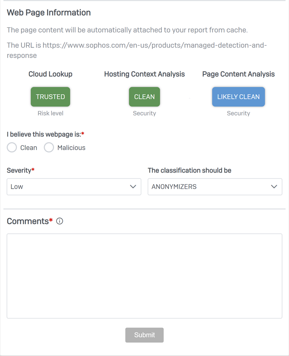Select the Clean radio button
Screen dimensions: 289x356
point(12,147)
